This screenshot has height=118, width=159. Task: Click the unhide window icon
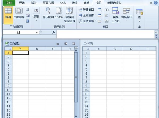[99, 21]
